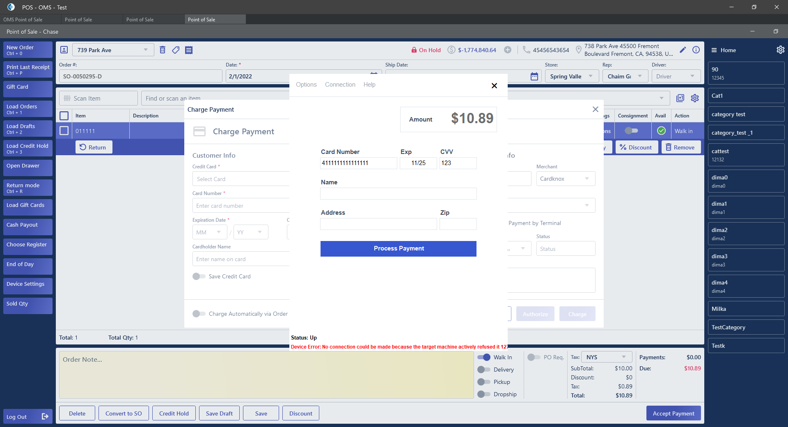This screenshot has height=427, width=788.
Task: Open the Select Card dropdown
Action: (x=241, y=179)
